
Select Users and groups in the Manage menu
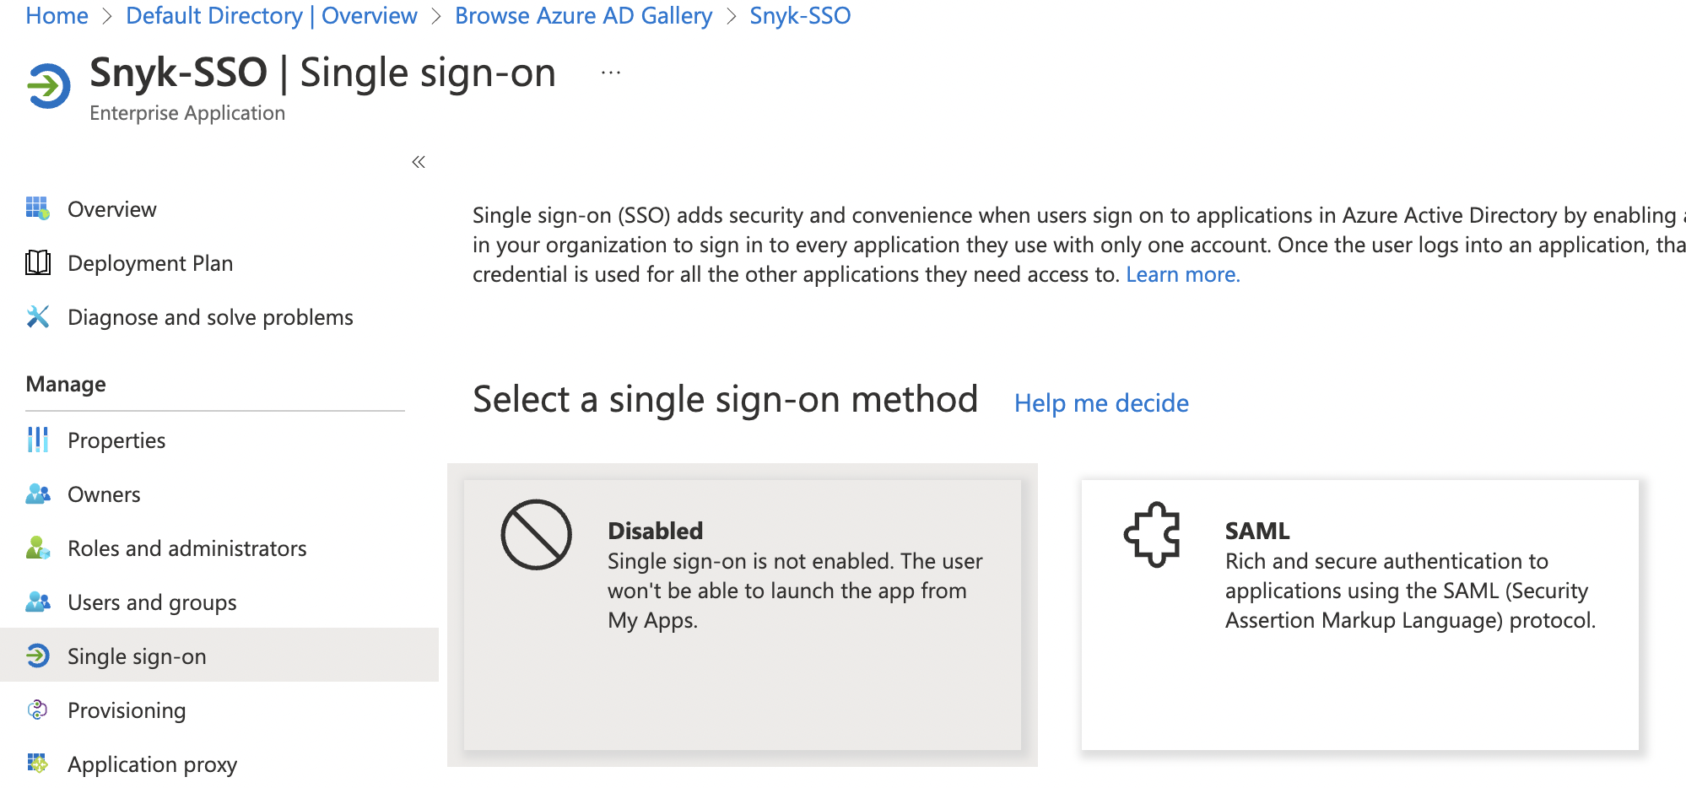click(x=151, y=602)
